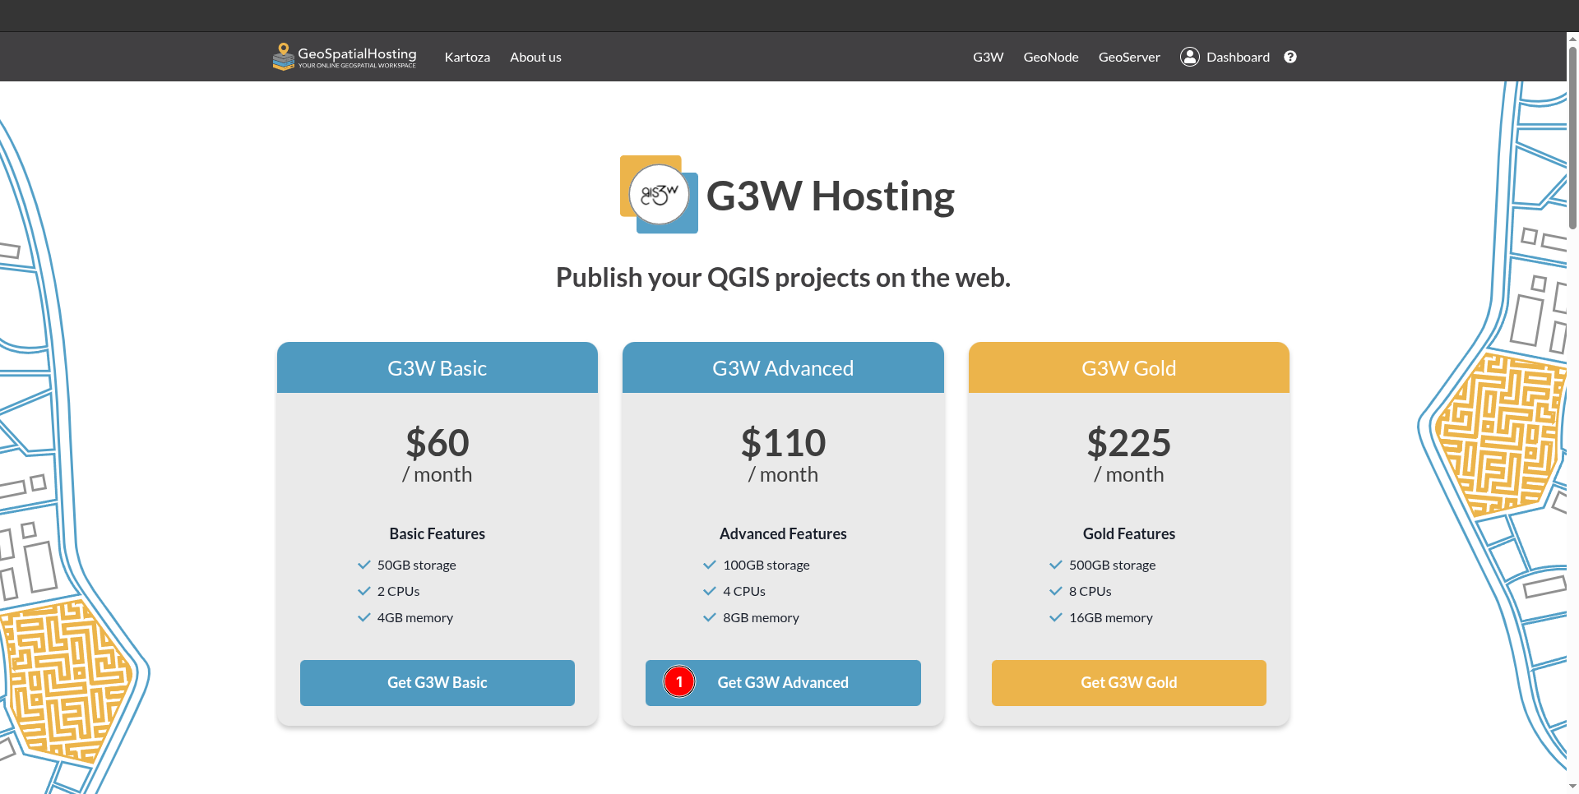Click Get G3W Basic button
1579x794 pixels.
438,683
